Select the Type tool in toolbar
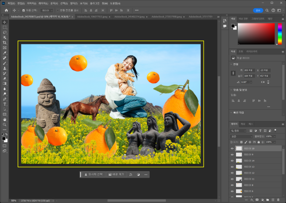This screenshot has width=286, height=203. coord(5,103)
